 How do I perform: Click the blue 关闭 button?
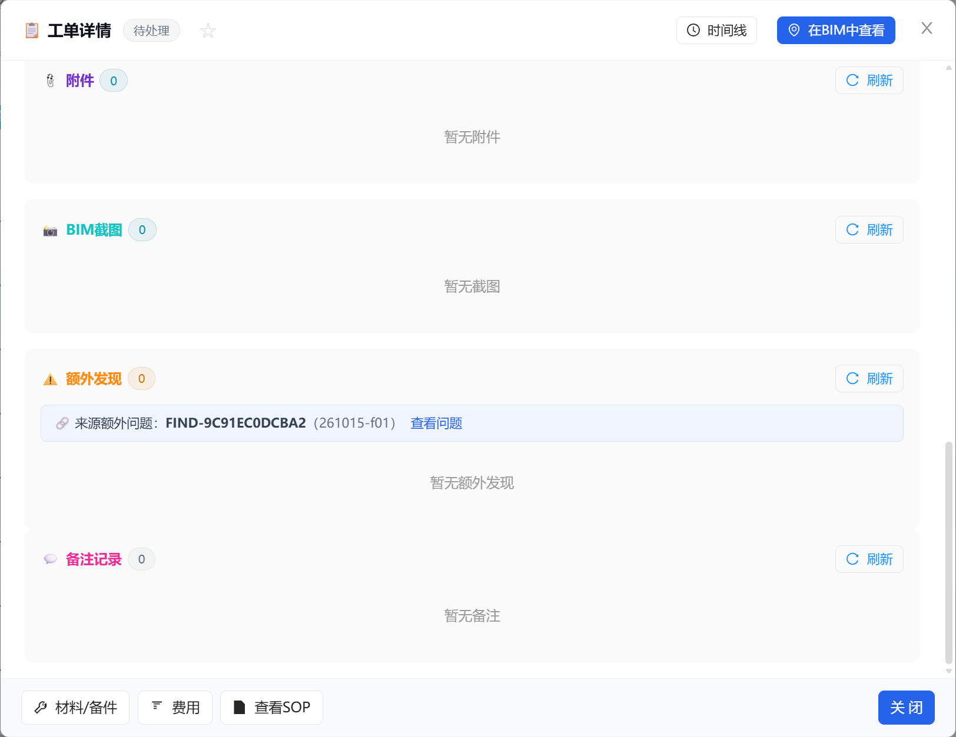click(x=907, y=708)
